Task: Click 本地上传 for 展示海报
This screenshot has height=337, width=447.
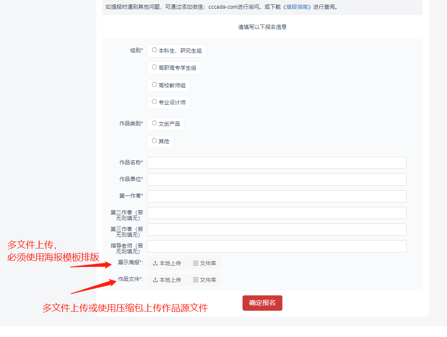Action: 167,263
